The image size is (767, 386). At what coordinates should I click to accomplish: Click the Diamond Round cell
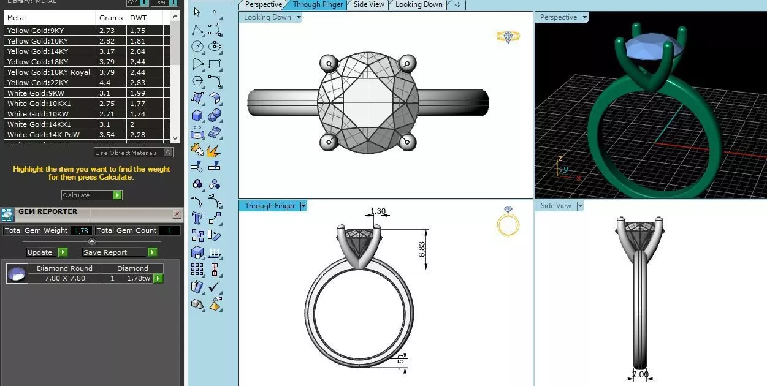[65, 268]
